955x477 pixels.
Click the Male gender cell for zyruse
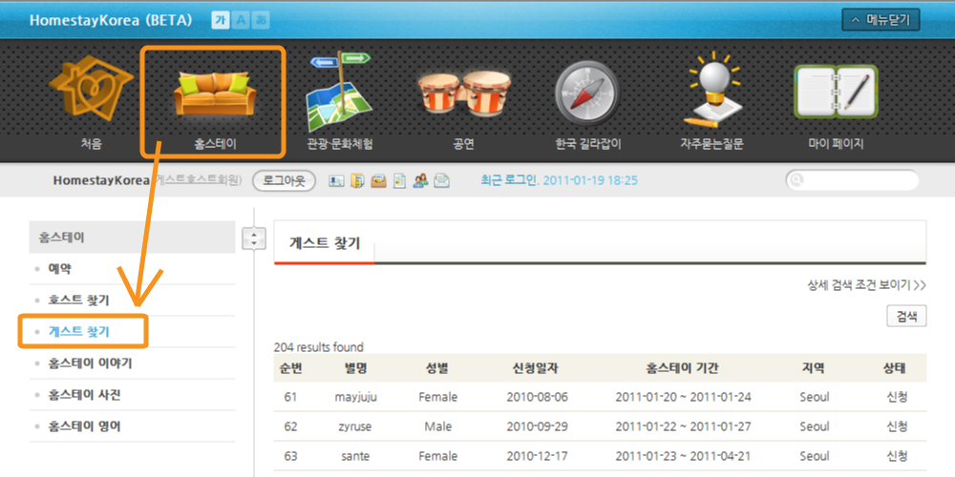tap(438, 427)
